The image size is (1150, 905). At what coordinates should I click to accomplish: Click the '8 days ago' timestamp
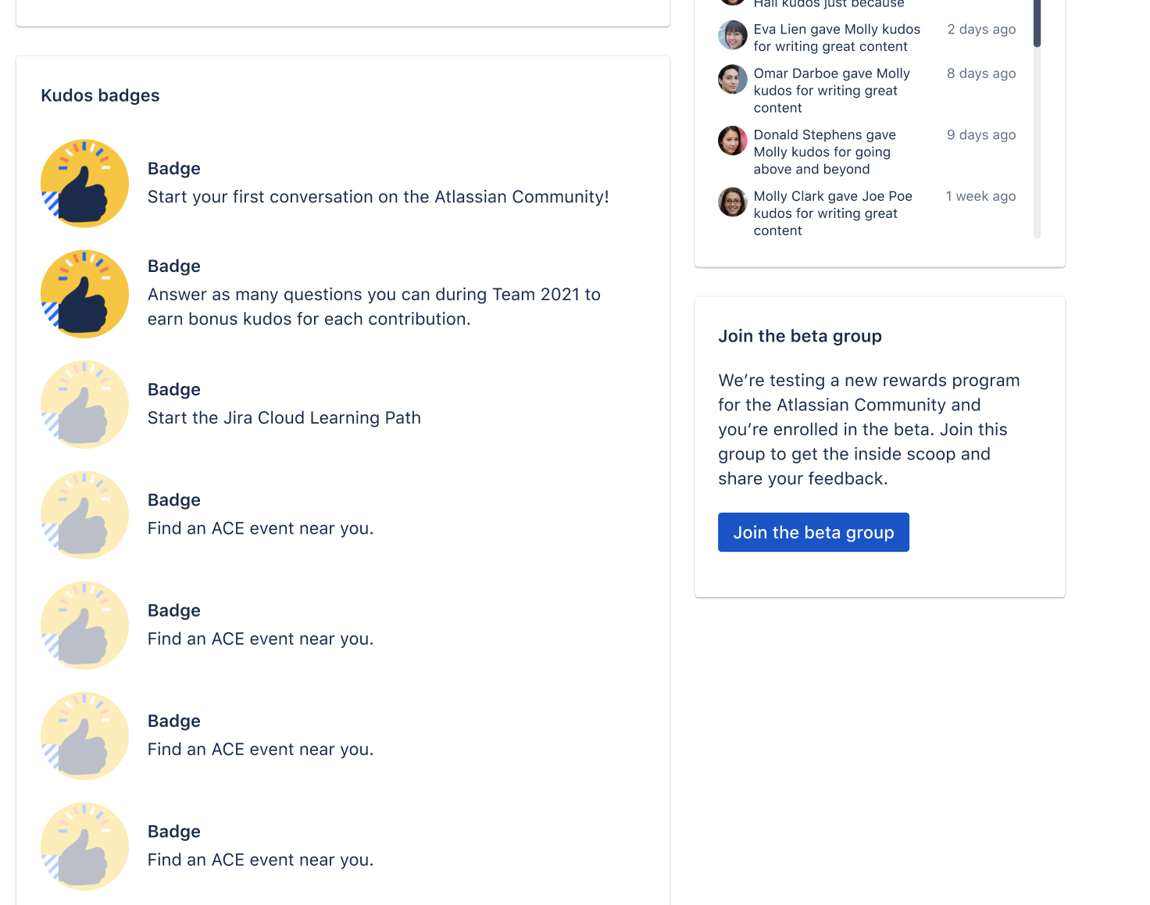981,73
